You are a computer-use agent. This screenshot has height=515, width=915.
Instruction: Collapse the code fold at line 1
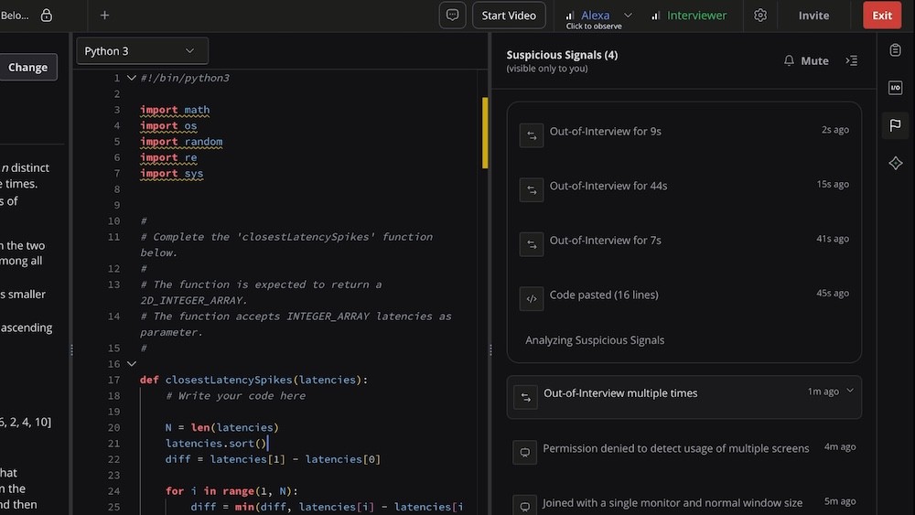[131, 78]
